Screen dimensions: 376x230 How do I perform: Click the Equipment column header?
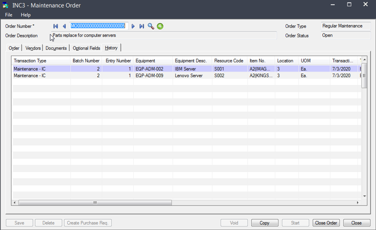click(x=153, y=60)
